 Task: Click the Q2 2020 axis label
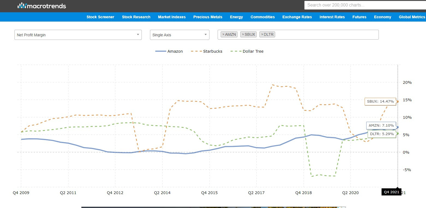[350, 193]
